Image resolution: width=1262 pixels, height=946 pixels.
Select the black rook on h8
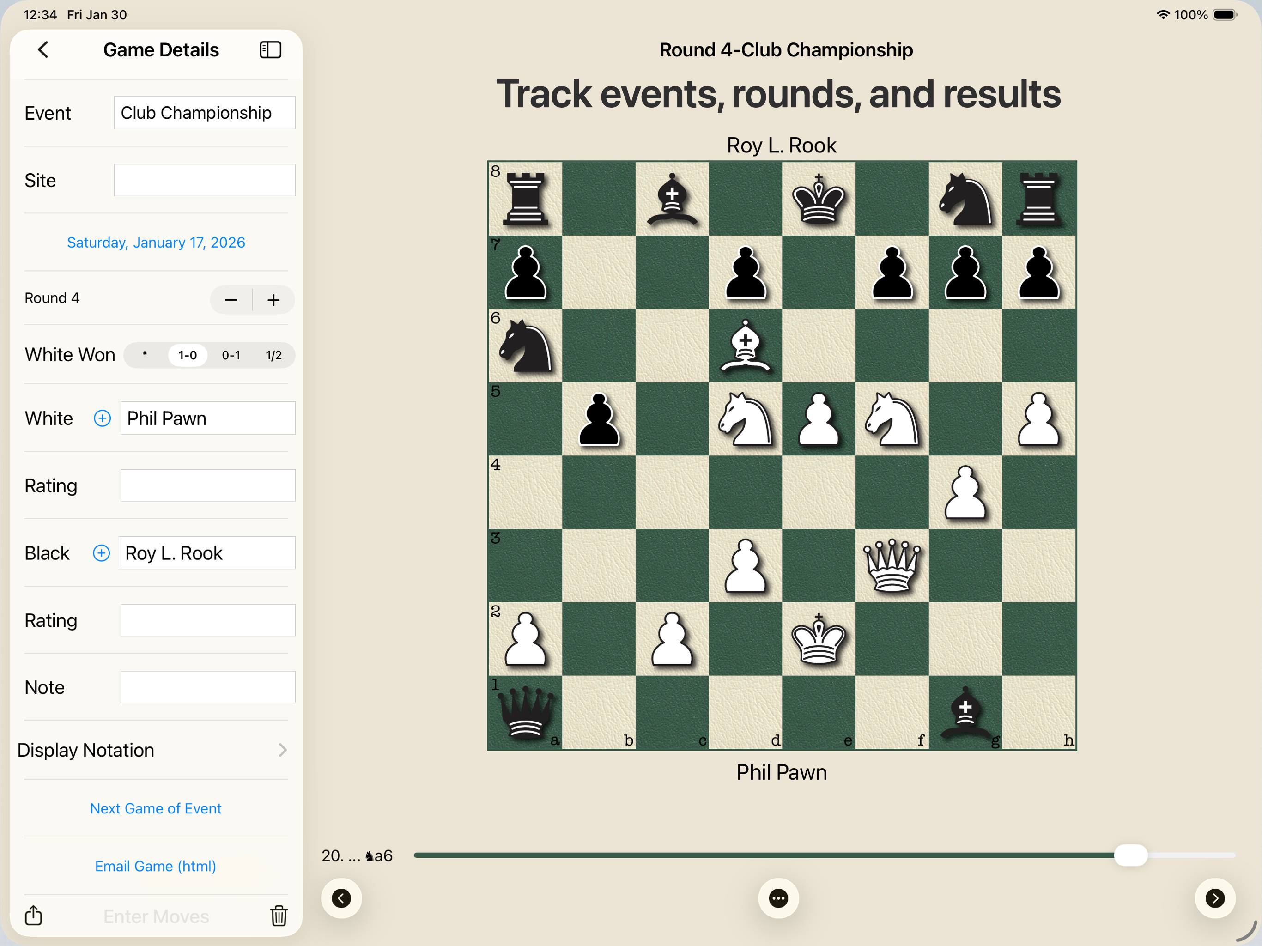click(x=1039, y=199)
